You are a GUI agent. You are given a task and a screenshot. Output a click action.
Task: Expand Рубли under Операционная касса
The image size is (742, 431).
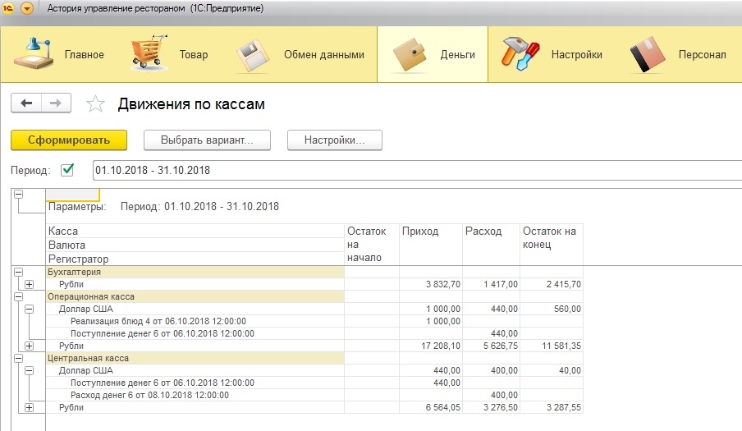pos(30,346)
